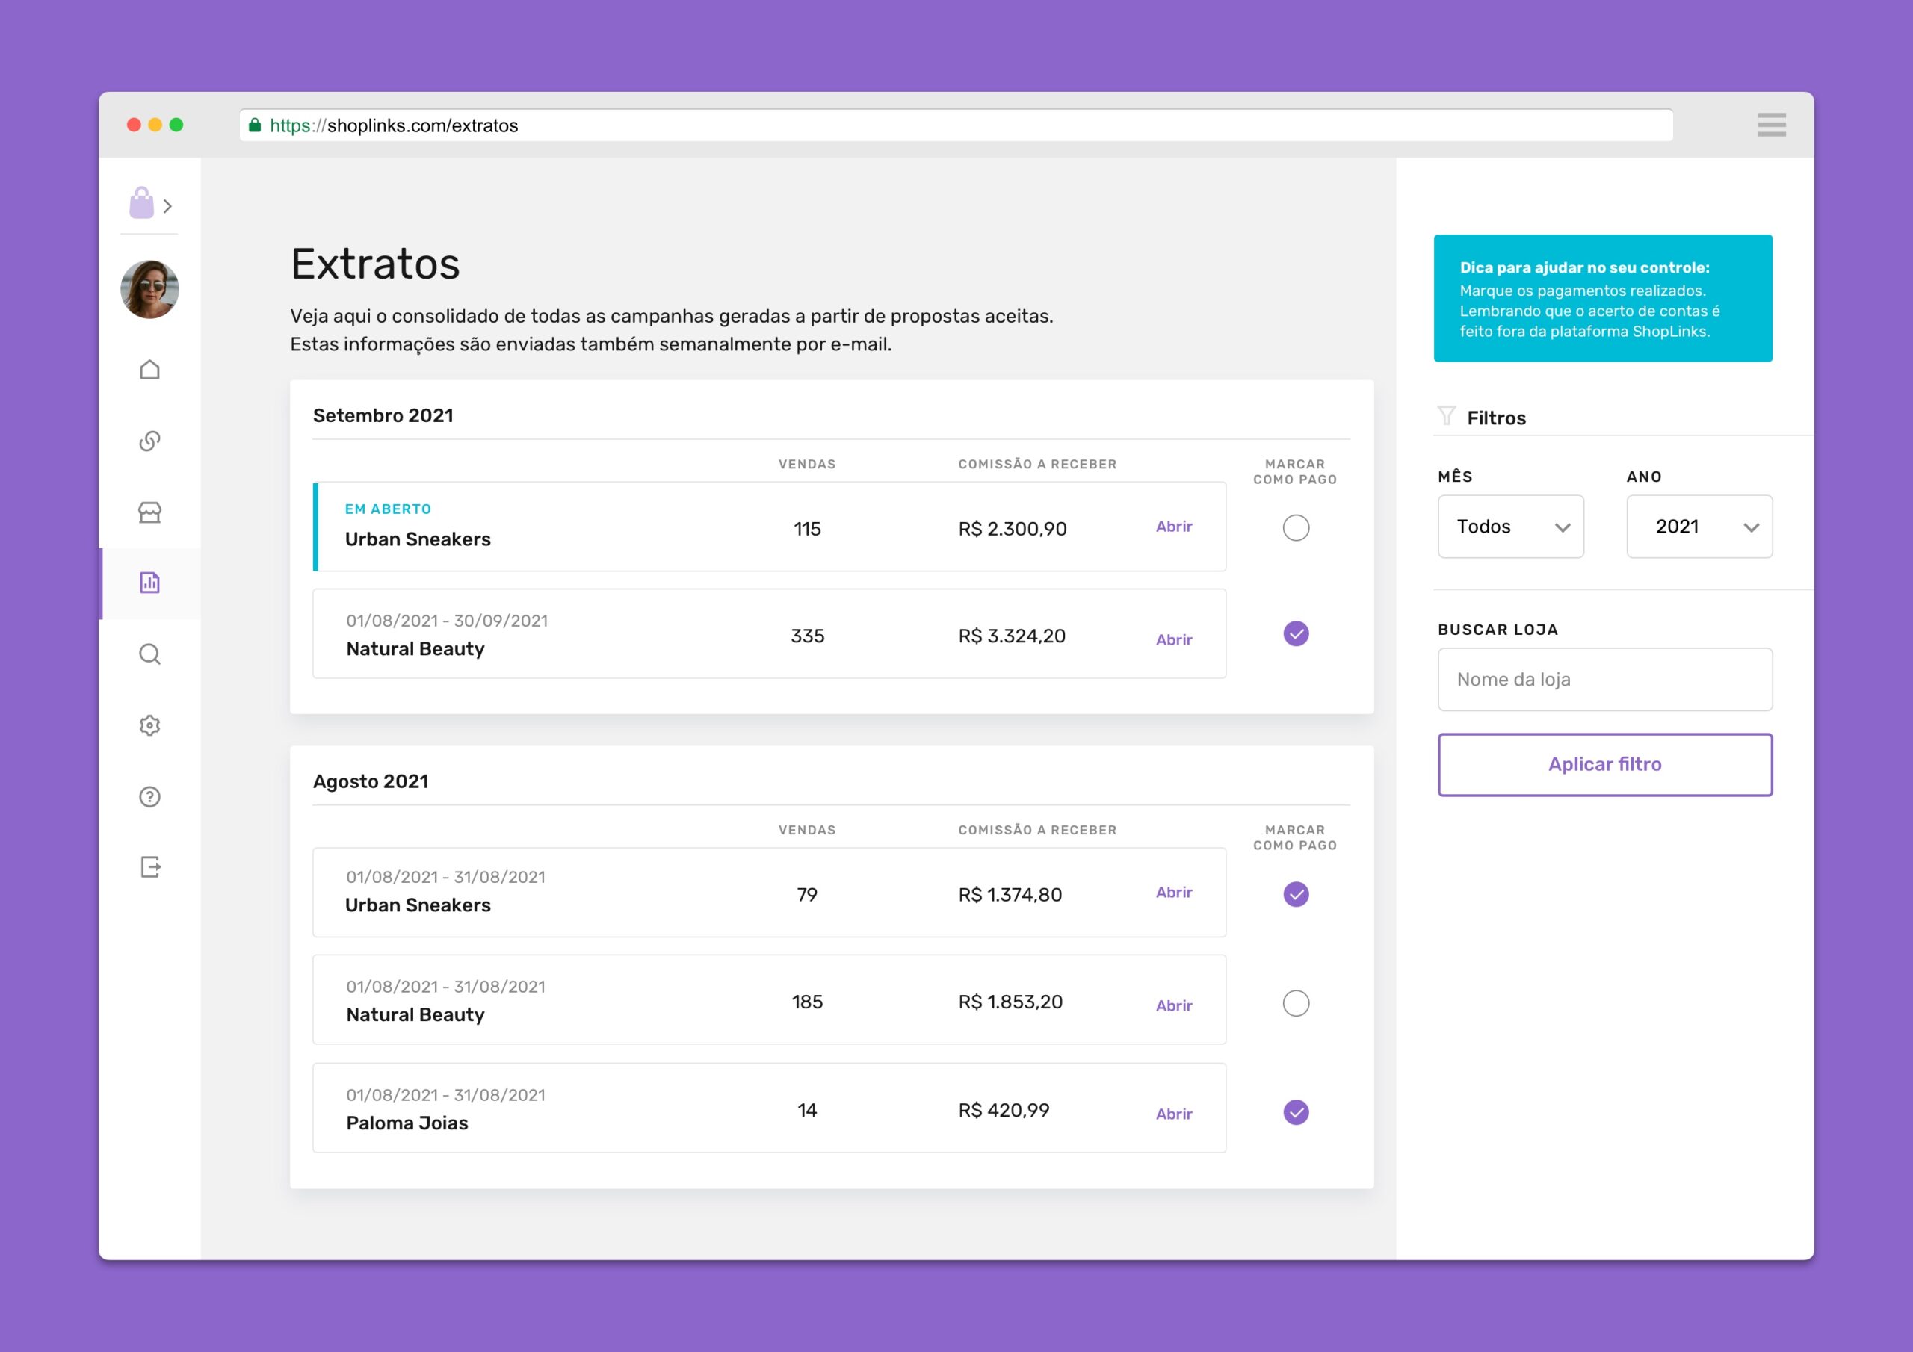Click the user profile avatar
1913x1352 pixels.
[x=150, y=289]
